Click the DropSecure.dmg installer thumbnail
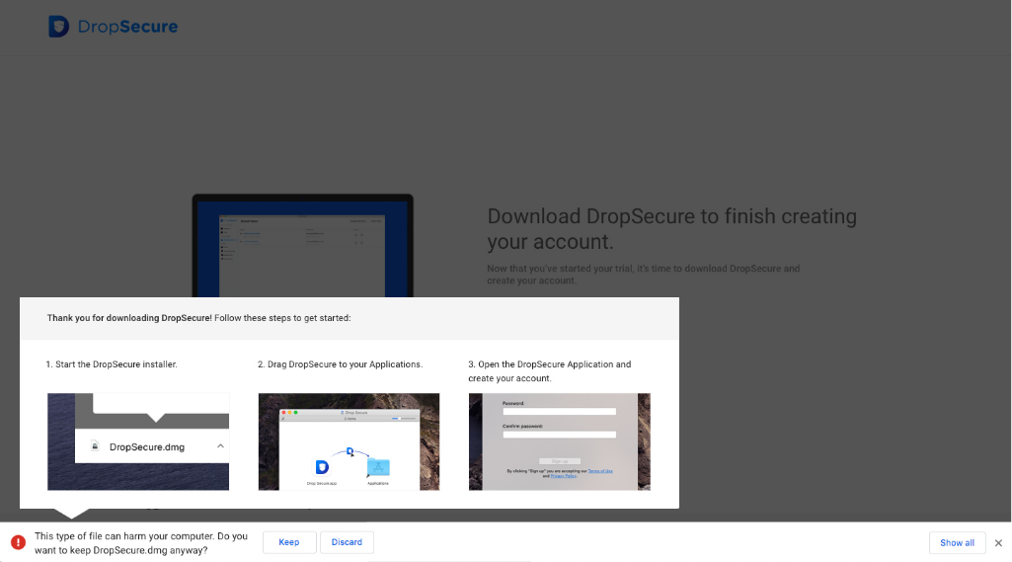The width and height of the screenshot is (1012, 562). tap(138, 442)
